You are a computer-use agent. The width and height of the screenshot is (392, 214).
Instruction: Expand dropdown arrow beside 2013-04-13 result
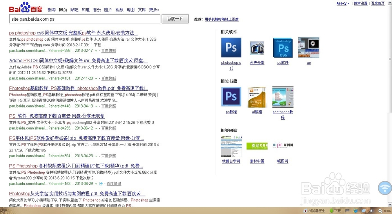(x=96, y=106)
